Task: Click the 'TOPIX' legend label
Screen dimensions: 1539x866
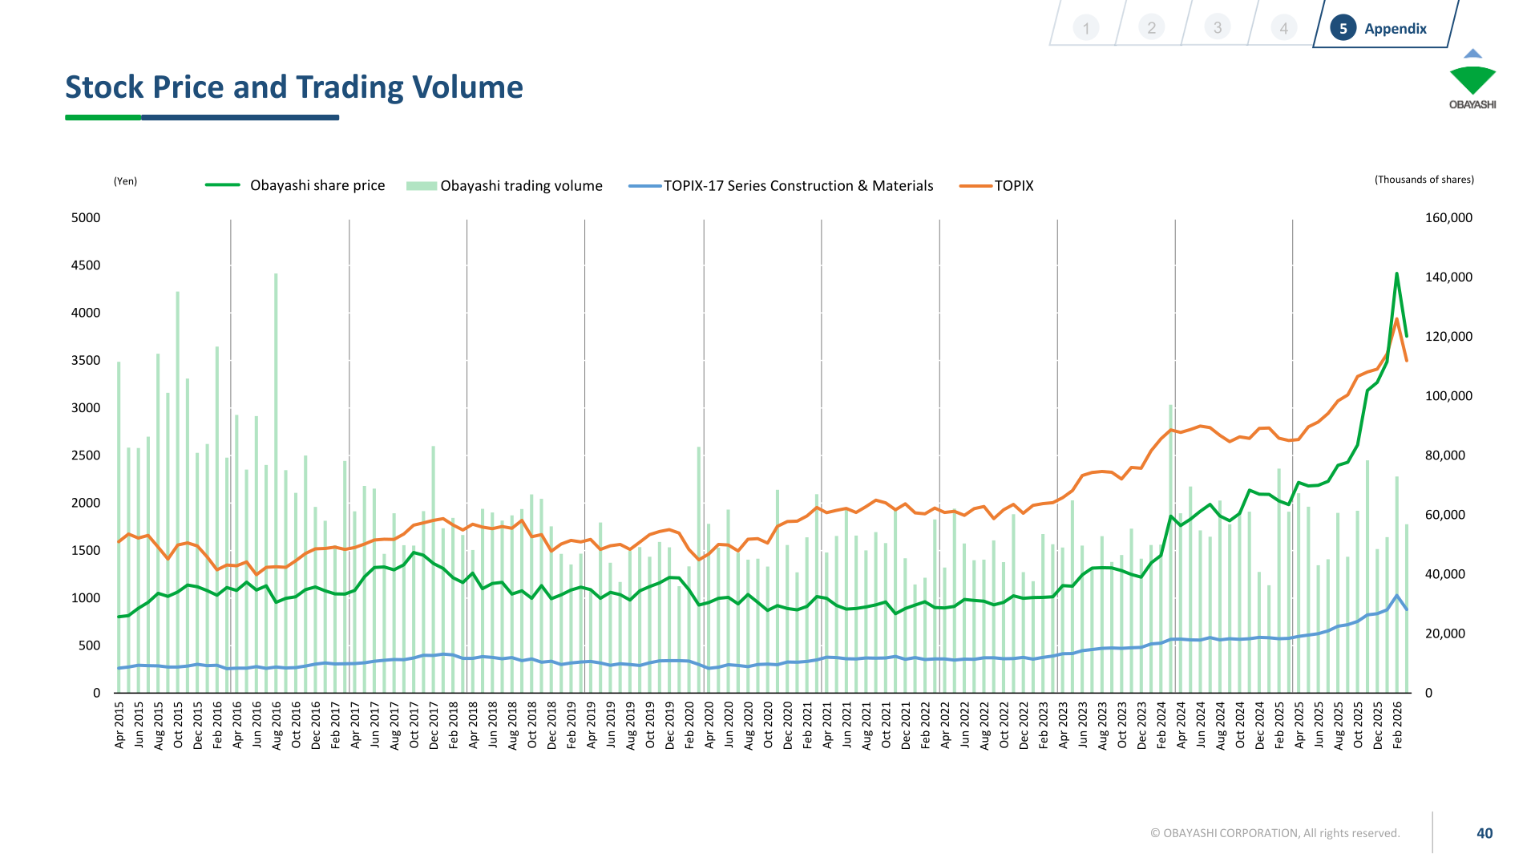Action: point(1014,186)
